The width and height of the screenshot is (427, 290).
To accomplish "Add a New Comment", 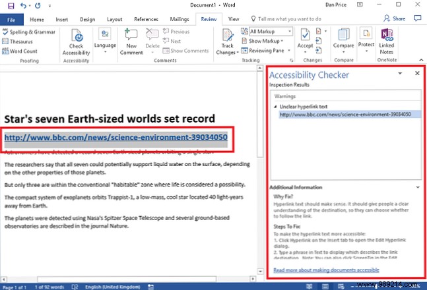I will click(x=131, y=42).
